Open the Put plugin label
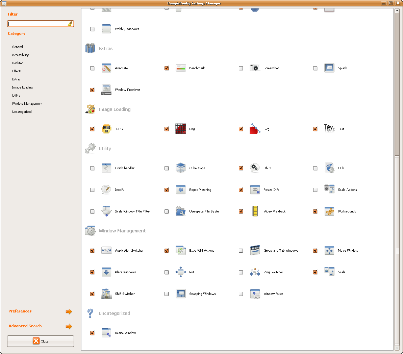Screen dimensions: 403x354 coord(192,272)
